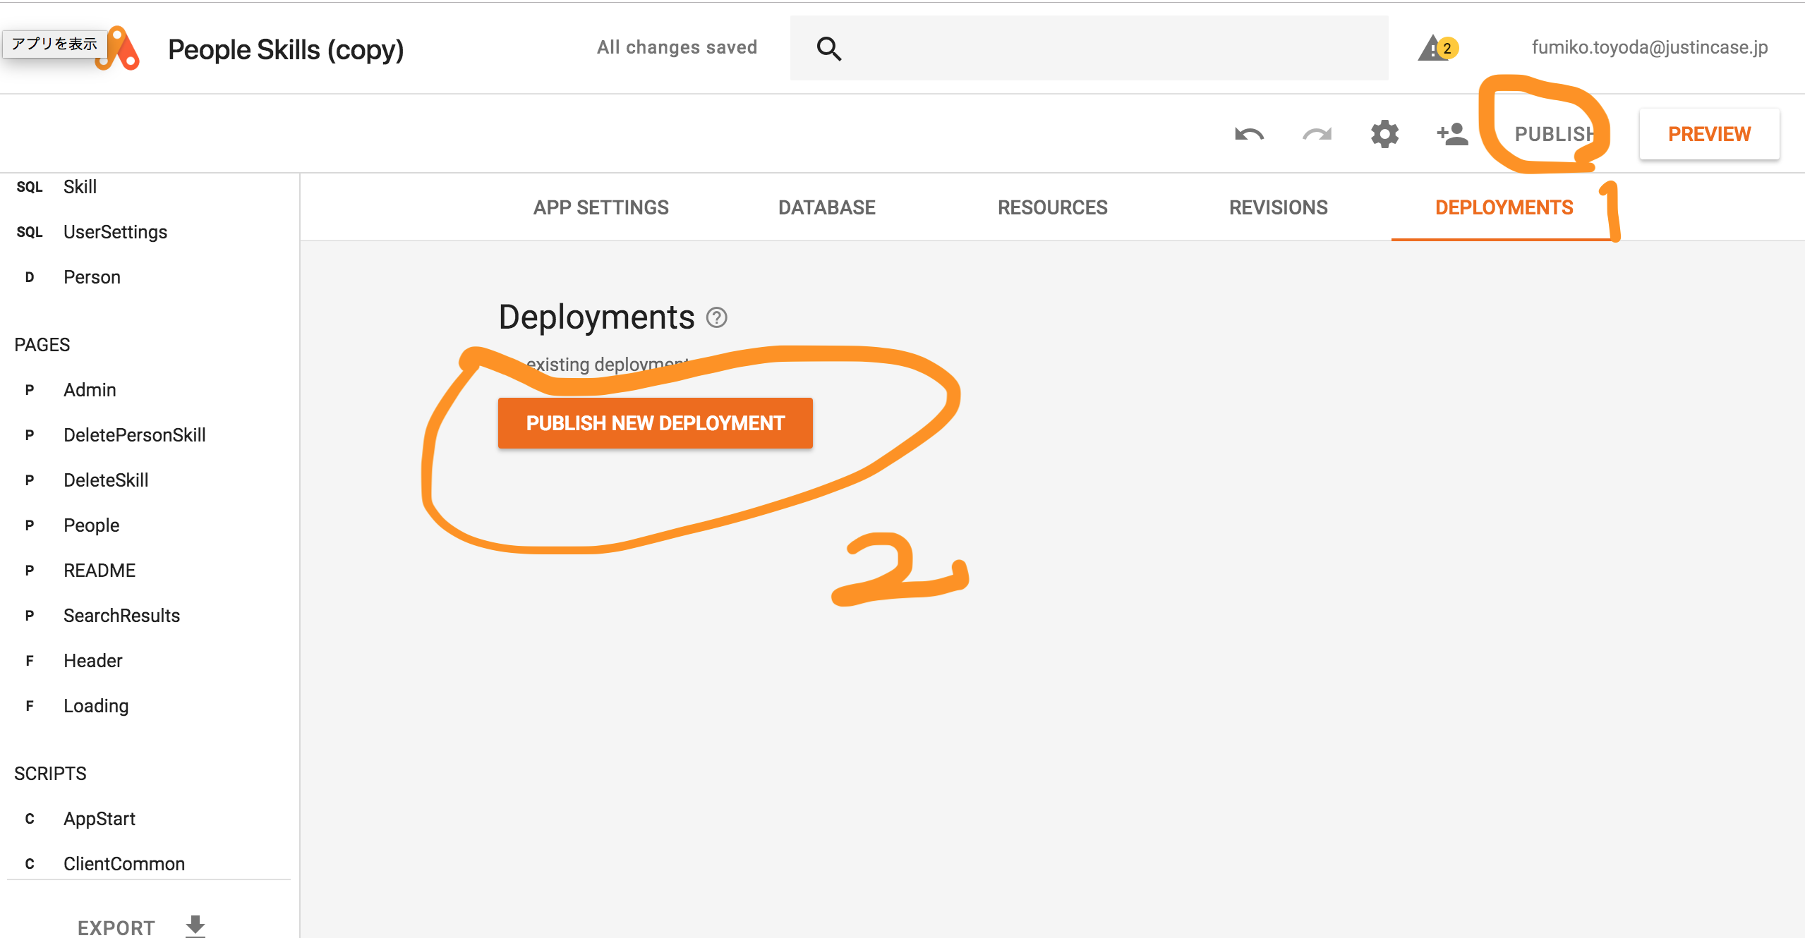The width and height of the screenshot is (1805, 938).
Task: Select the REVISIONS tab
Action: click(x=1278, y=207)
